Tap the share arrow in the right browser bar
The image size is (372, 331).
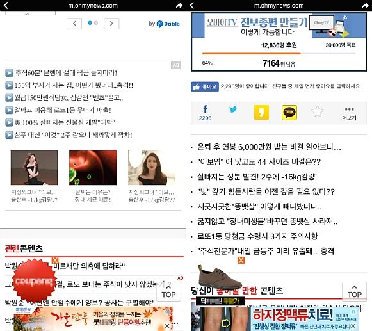click(x=366, y=6)
